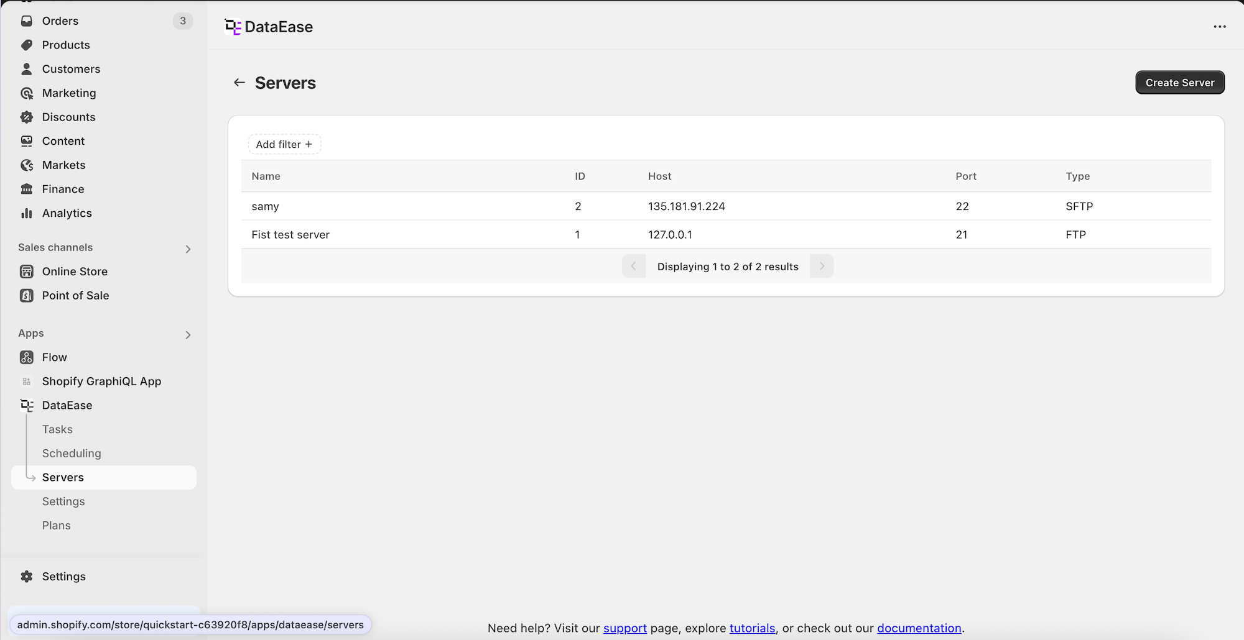Click the ID column header
Image resolution: width=1244 pixels, height=640 pixels.
pos(580,176)
